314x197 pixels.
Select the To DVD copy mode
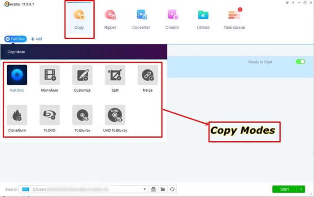tap(50, 115)
